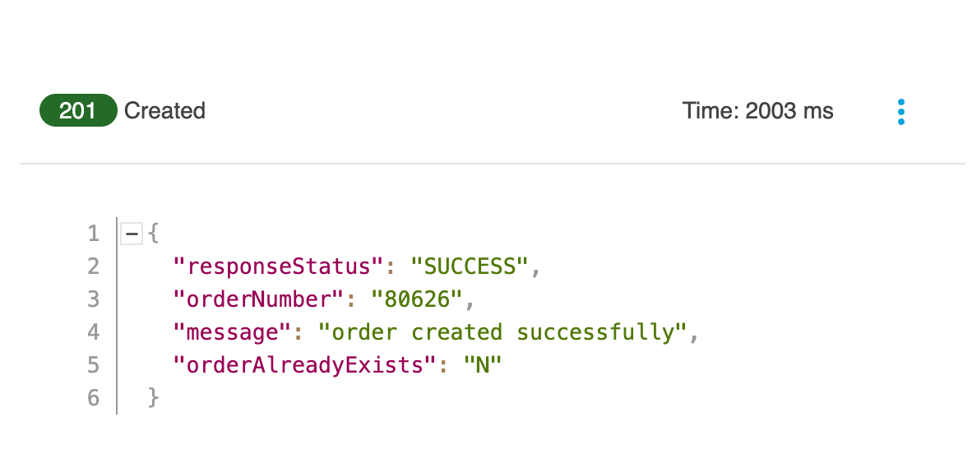This screenshot has height=454, width=972.
Task: Click line number 5 in the gutter
Action: pyautogui.click(x=94, y=365)
